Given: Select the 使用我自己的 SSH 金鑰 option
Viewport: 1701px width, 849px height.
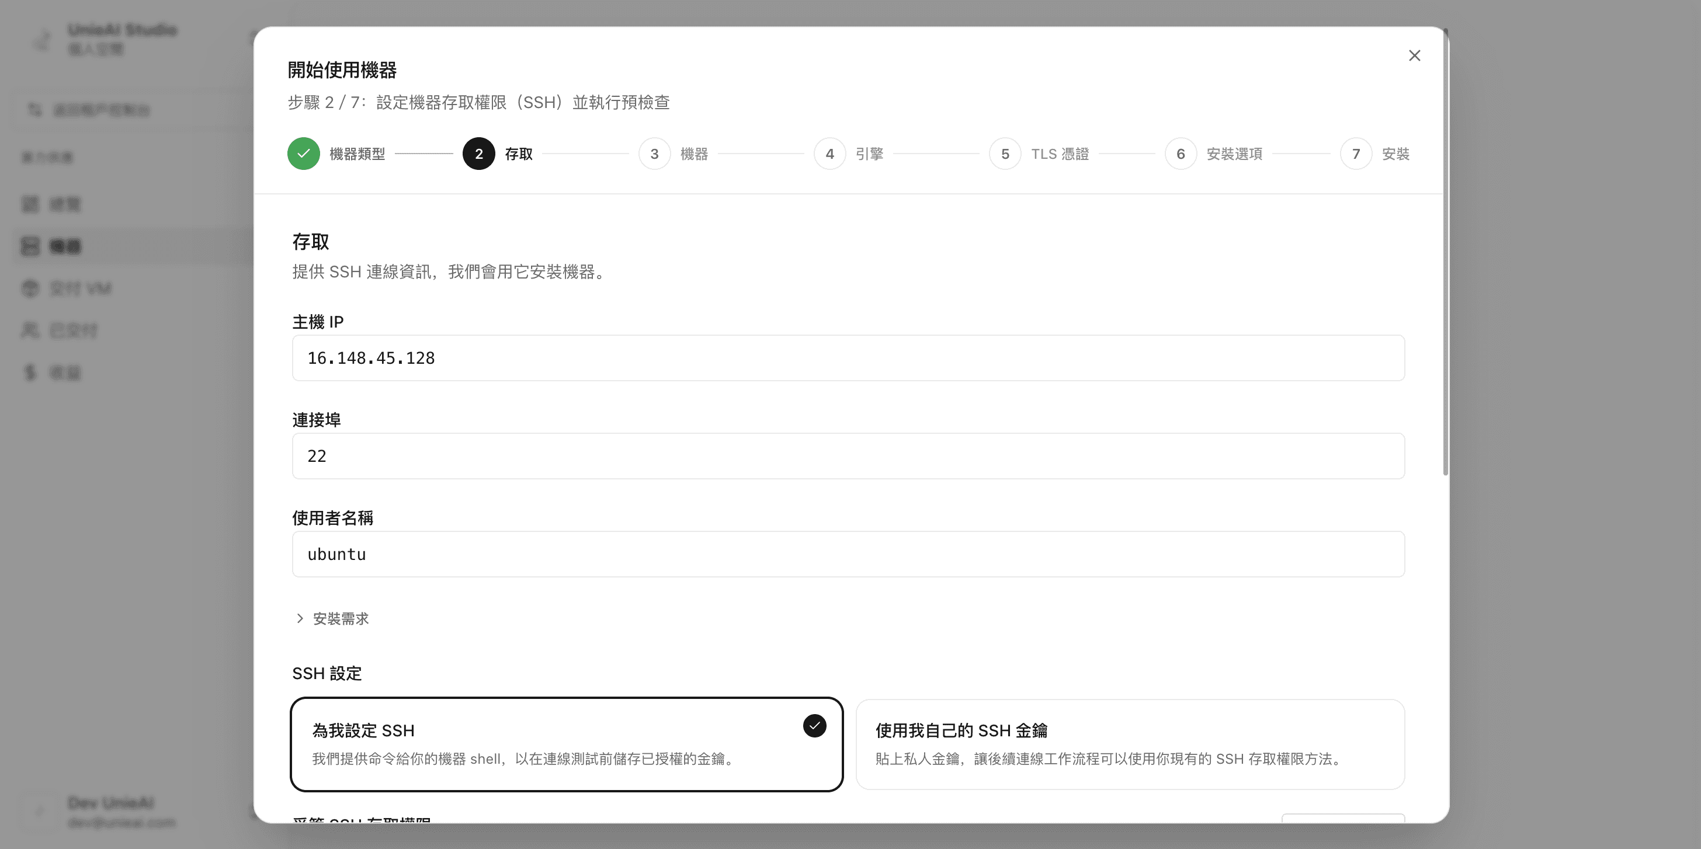Looking at the screenshot, I should pos(1130,744).
